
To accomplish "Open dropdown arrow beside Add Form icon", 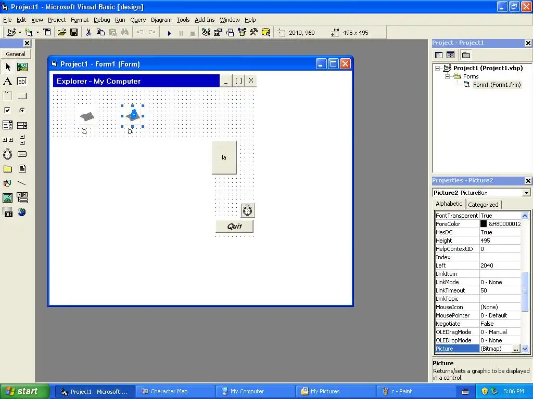I will point(37,32).
